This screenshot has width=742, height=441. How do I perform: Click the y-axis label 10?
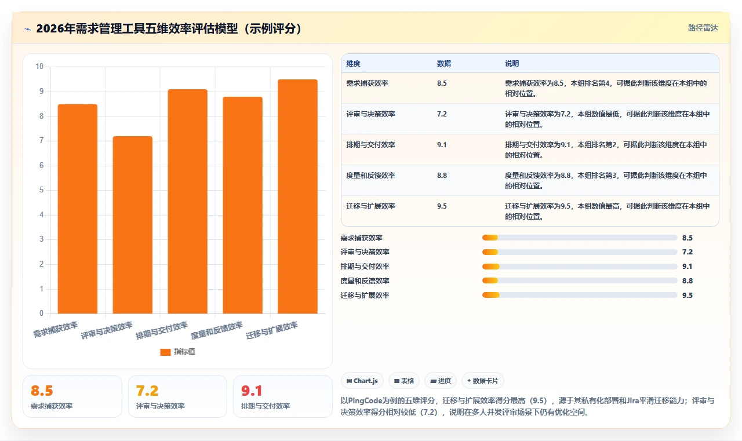tap(39, 67)
